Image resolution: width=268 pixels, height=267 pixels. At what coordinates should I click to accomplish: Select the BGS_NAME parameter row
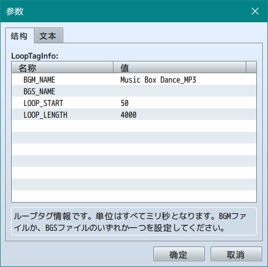134,91
